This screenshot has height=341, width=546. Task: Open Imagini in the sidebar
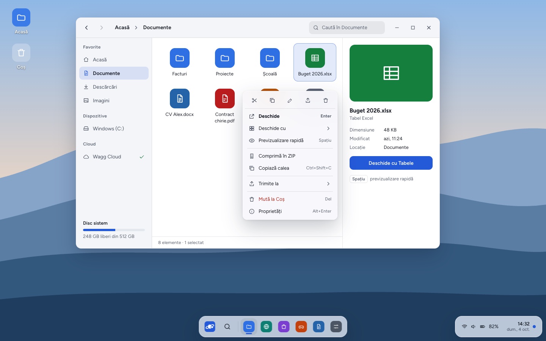[x=114, y=101]
